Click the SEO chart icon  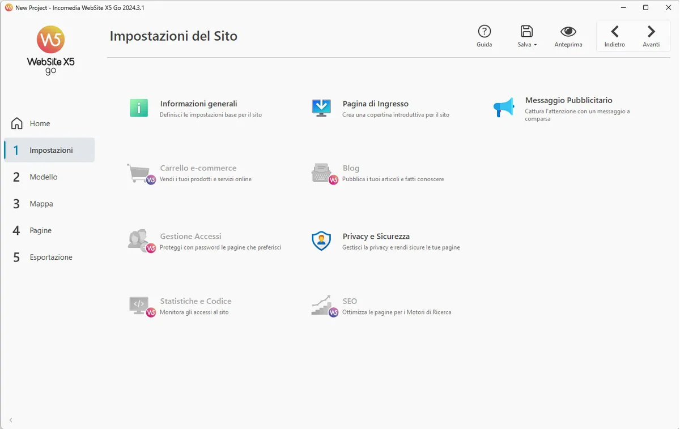(324, 306)
